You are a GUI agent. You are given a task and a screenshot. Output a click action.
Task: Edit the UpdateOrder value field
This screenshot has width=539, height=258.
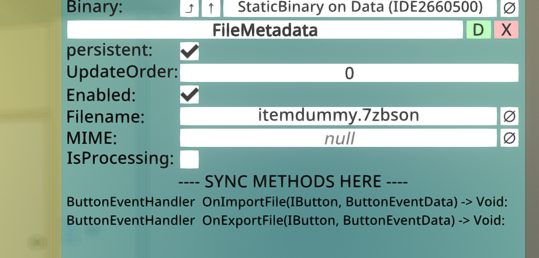[x=349, y=73]
